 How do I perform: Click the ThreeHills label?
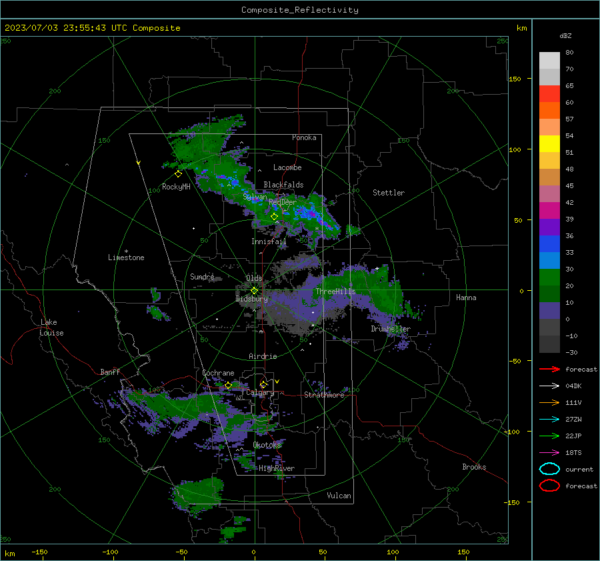(x=335, y=292)
